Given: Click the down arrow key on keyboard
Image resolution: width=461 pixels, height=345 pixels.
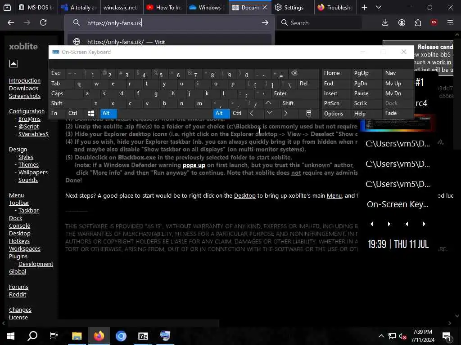Looking at the screenshot, I should pos(269,113).
